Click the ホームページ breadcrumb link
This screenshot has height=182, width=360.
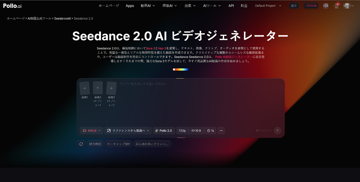pos(16,18)
